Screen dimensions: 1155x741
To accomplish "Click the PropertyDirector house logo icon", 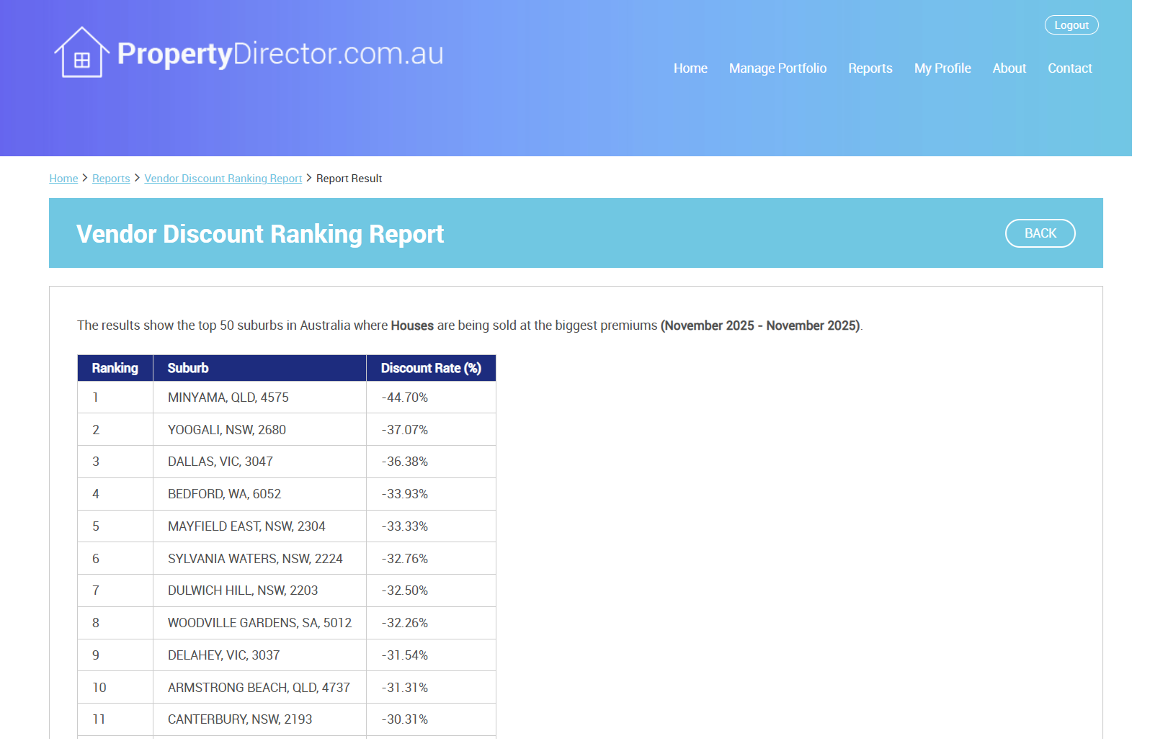I will [x=81, y=53].
